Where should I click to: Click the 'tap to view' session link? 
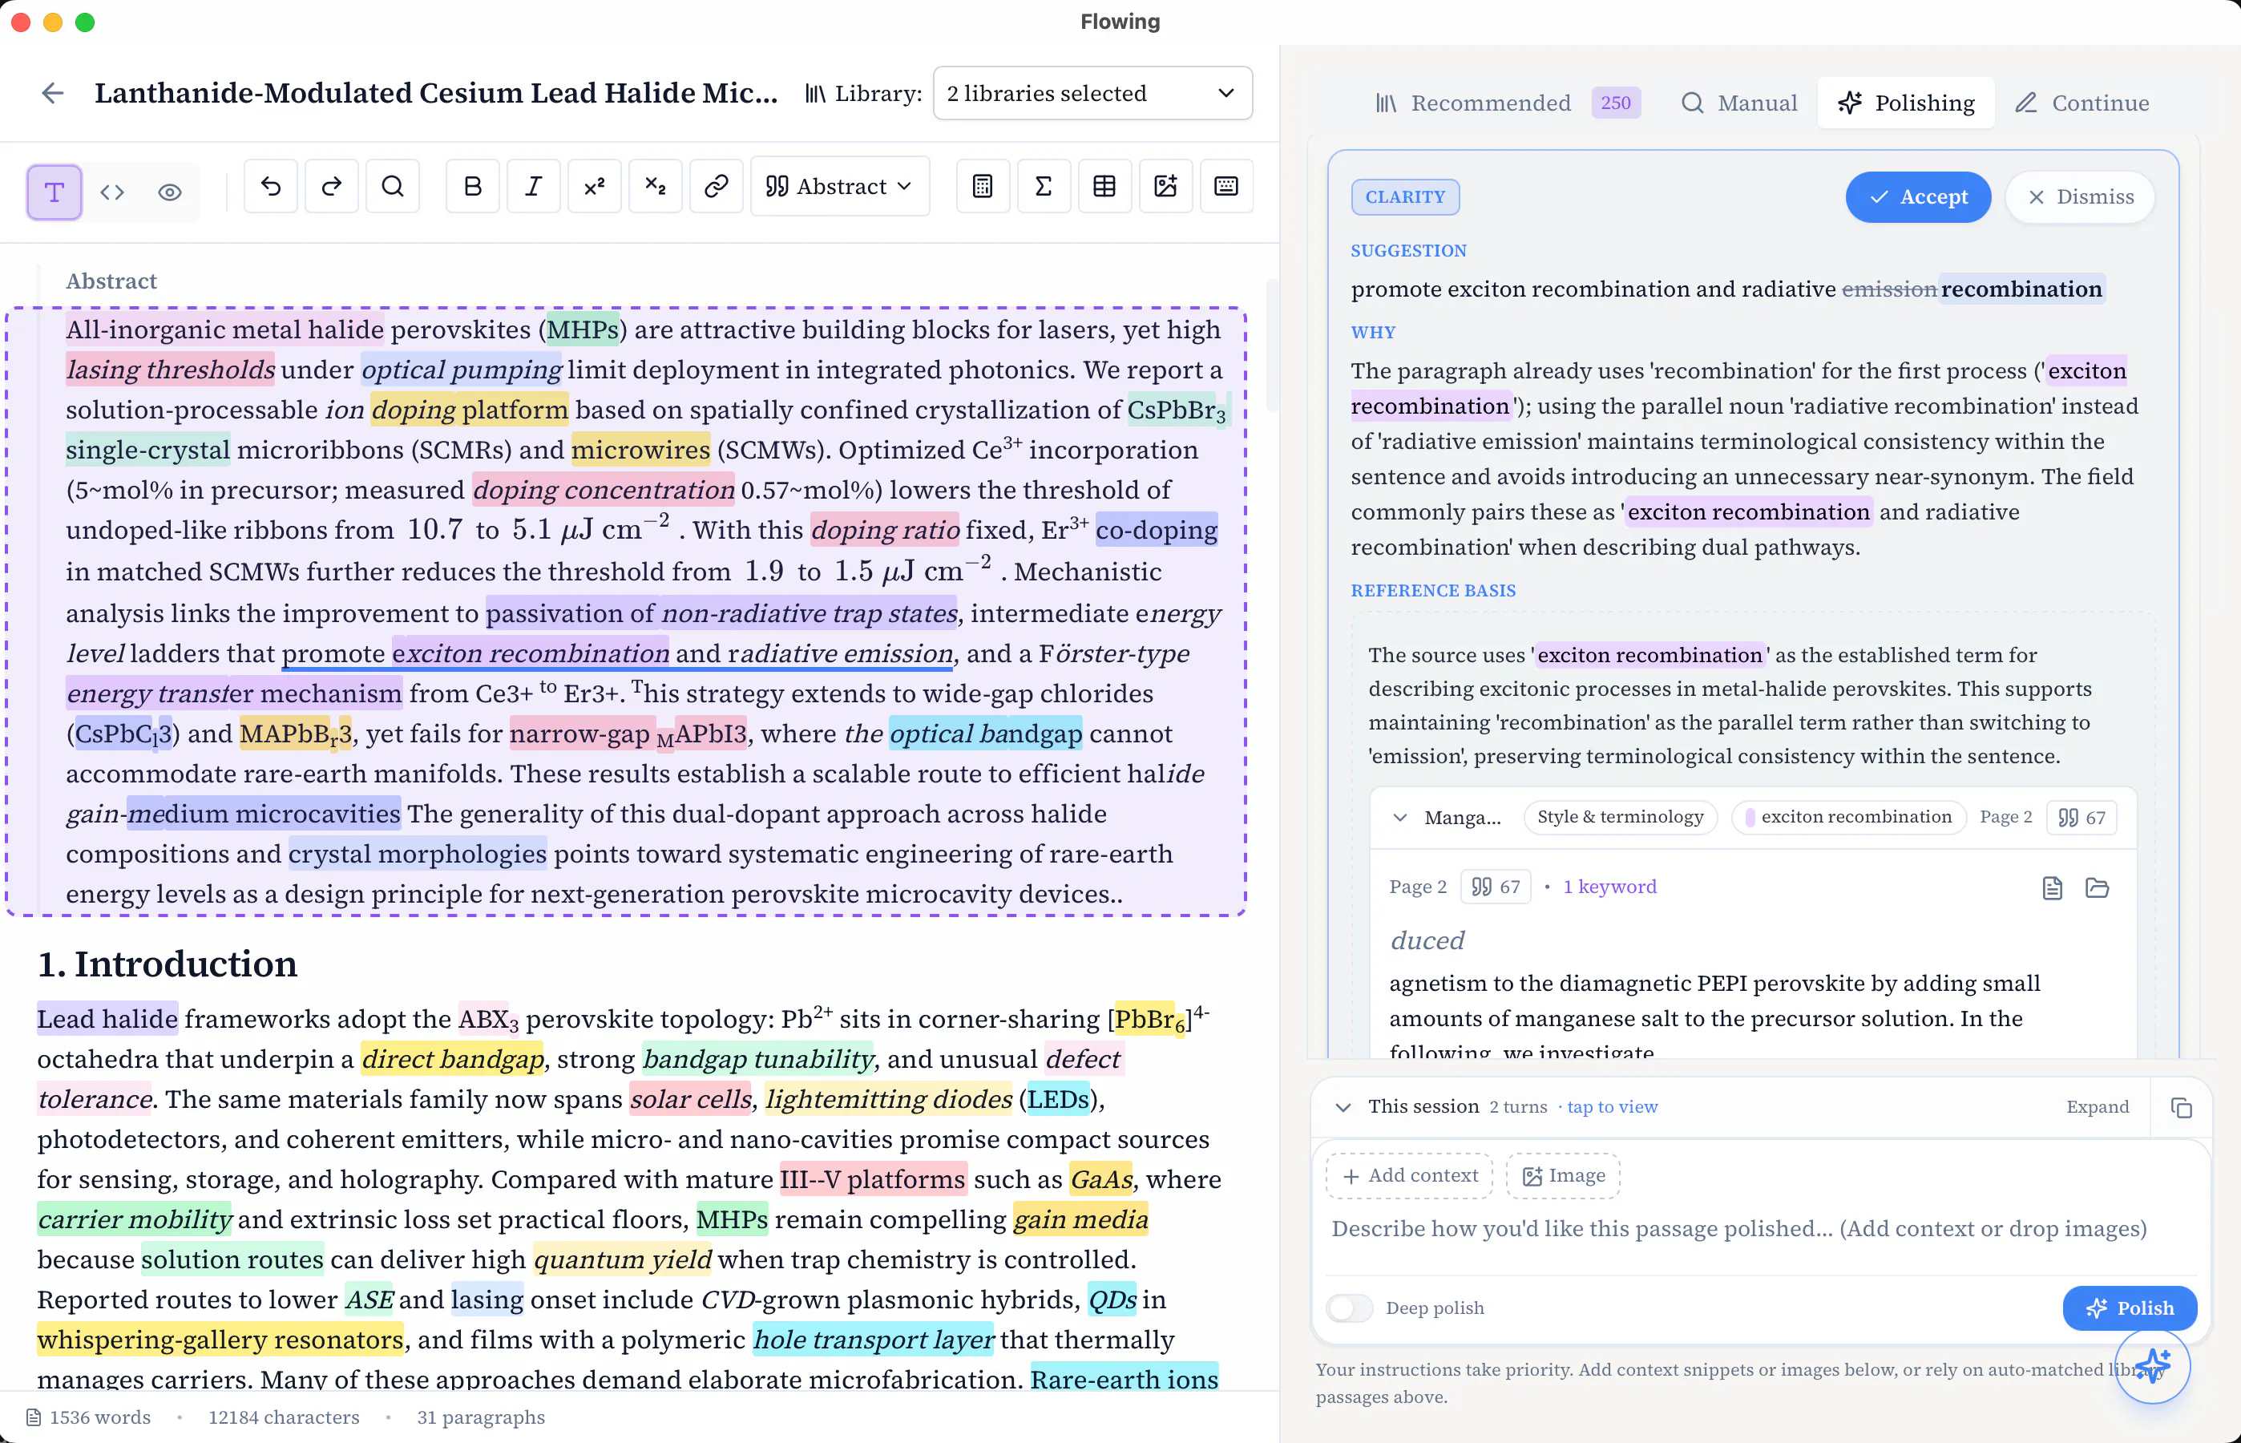tap(1613, 1106)
